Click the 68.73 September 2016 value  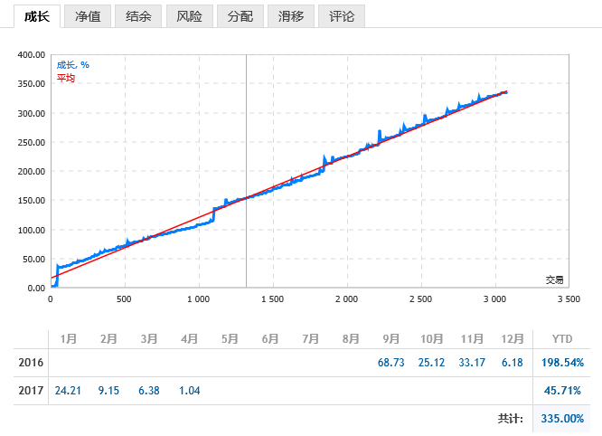click(x=390, y=363)
